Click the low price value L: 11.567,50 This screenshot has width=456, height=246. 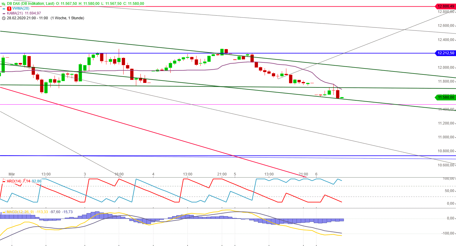[112, 4]
